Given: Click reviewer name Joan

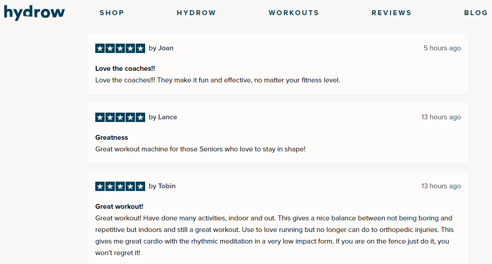Looking at the screenshot, I should coord(166,48).
